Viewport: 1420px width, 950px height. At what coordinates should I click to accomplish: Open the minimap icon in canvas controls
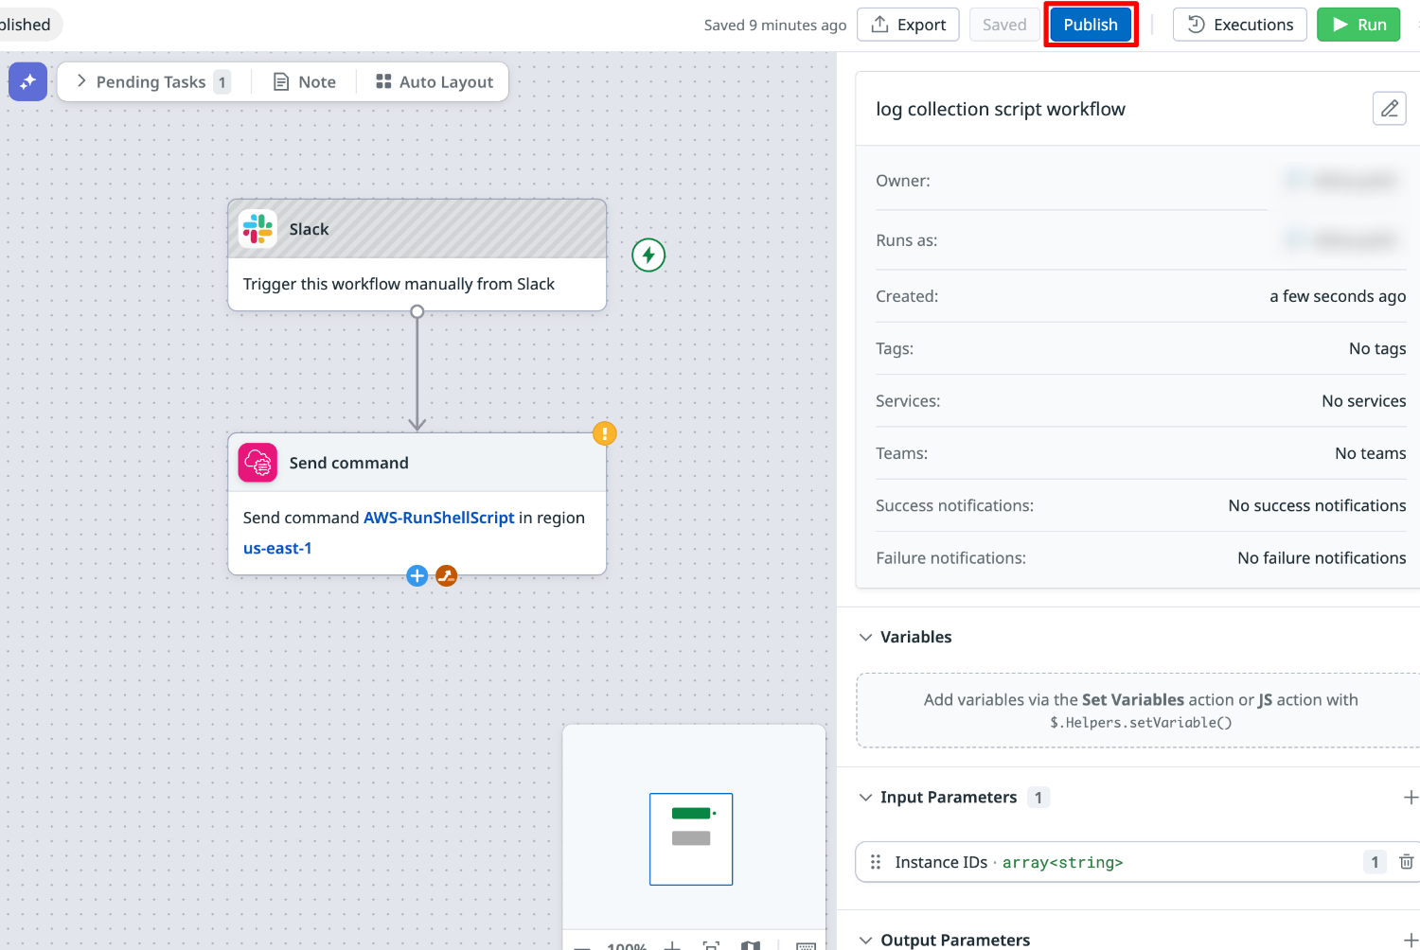pyautogui.click(x=751, y=946)
